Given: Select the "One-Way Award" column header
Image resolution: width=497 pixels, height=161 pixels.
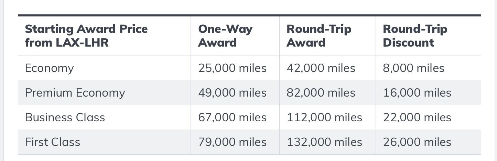Looking at the screenshot, I should click(225, 36).
